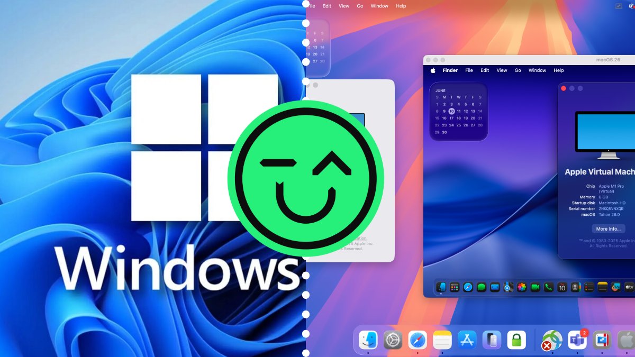Click the Mac display image in the about window

click(x=605, y=135)
